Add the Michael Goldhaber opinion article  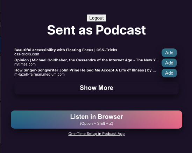point(169,63)
